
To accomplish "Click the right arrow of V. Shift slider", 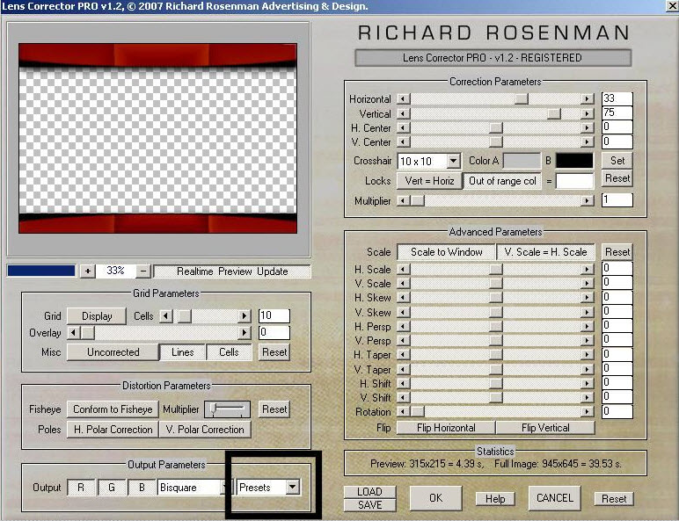I will click(587, 397).
